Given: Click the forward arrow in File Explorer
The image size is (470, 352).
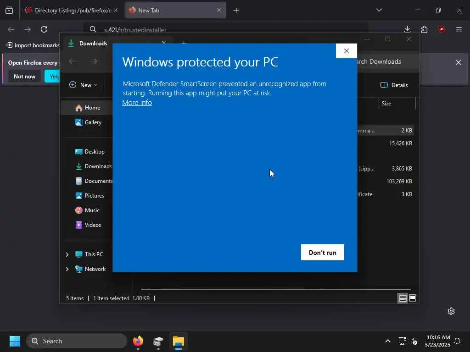Looking at the screenshot, I should (95, 61).
